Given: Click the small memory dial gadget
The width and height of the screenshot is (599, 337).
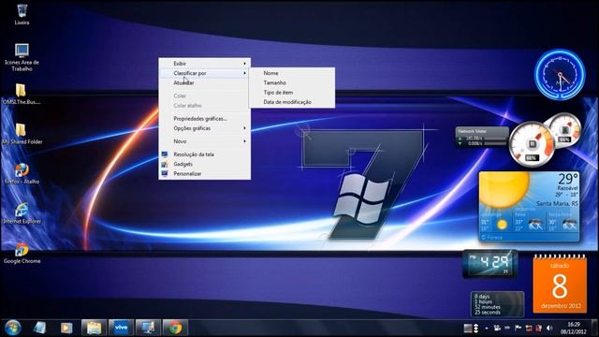Looking at the screenshot, I should 564,130.
